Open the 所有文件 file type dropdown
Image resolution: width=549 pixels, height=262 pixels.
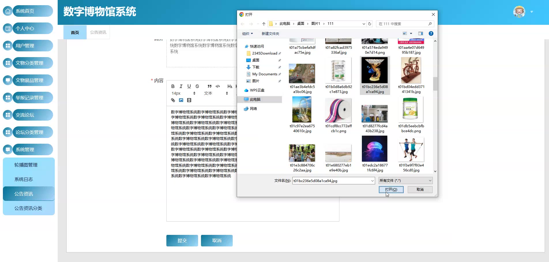click(405, 181)
